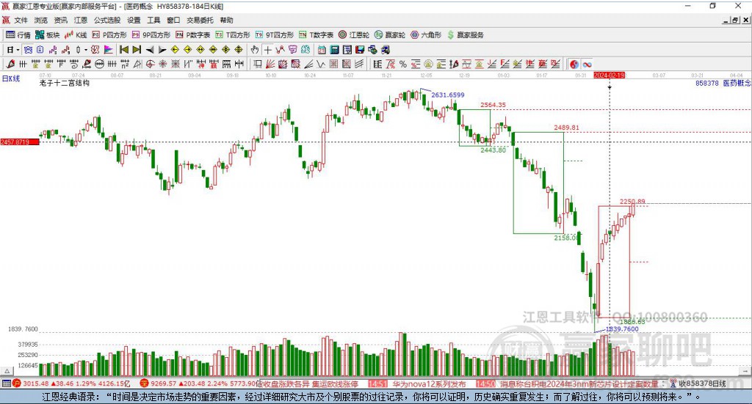Click the 华为nova12系列发布 news ticker

pos(429,383)
